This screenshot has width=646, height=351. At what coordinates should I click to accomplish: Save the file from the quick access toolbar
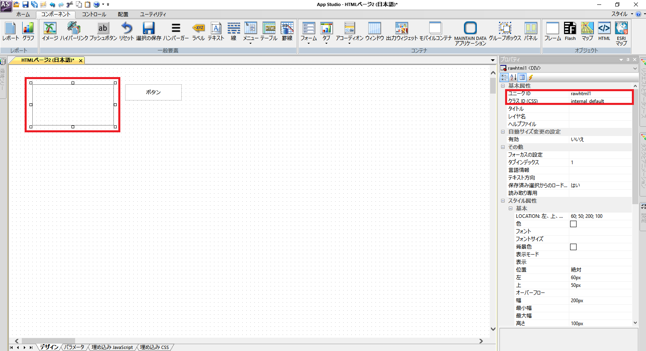[25, 4]
